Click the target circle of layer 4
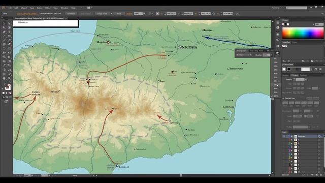Image resolution: width=325 pixels, height=183 pixels. tap(319, 150)
